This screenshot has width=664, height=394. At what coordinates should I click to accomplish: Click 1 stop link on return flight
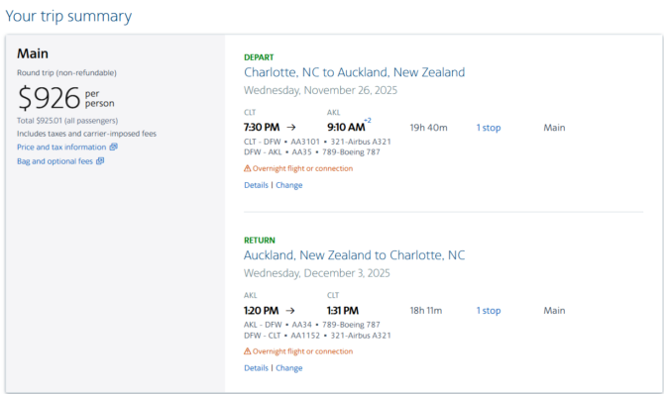coord(489,311)
